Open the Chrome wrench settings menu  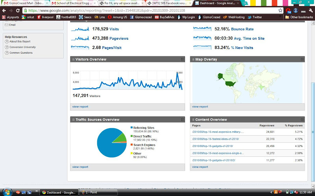311,11
